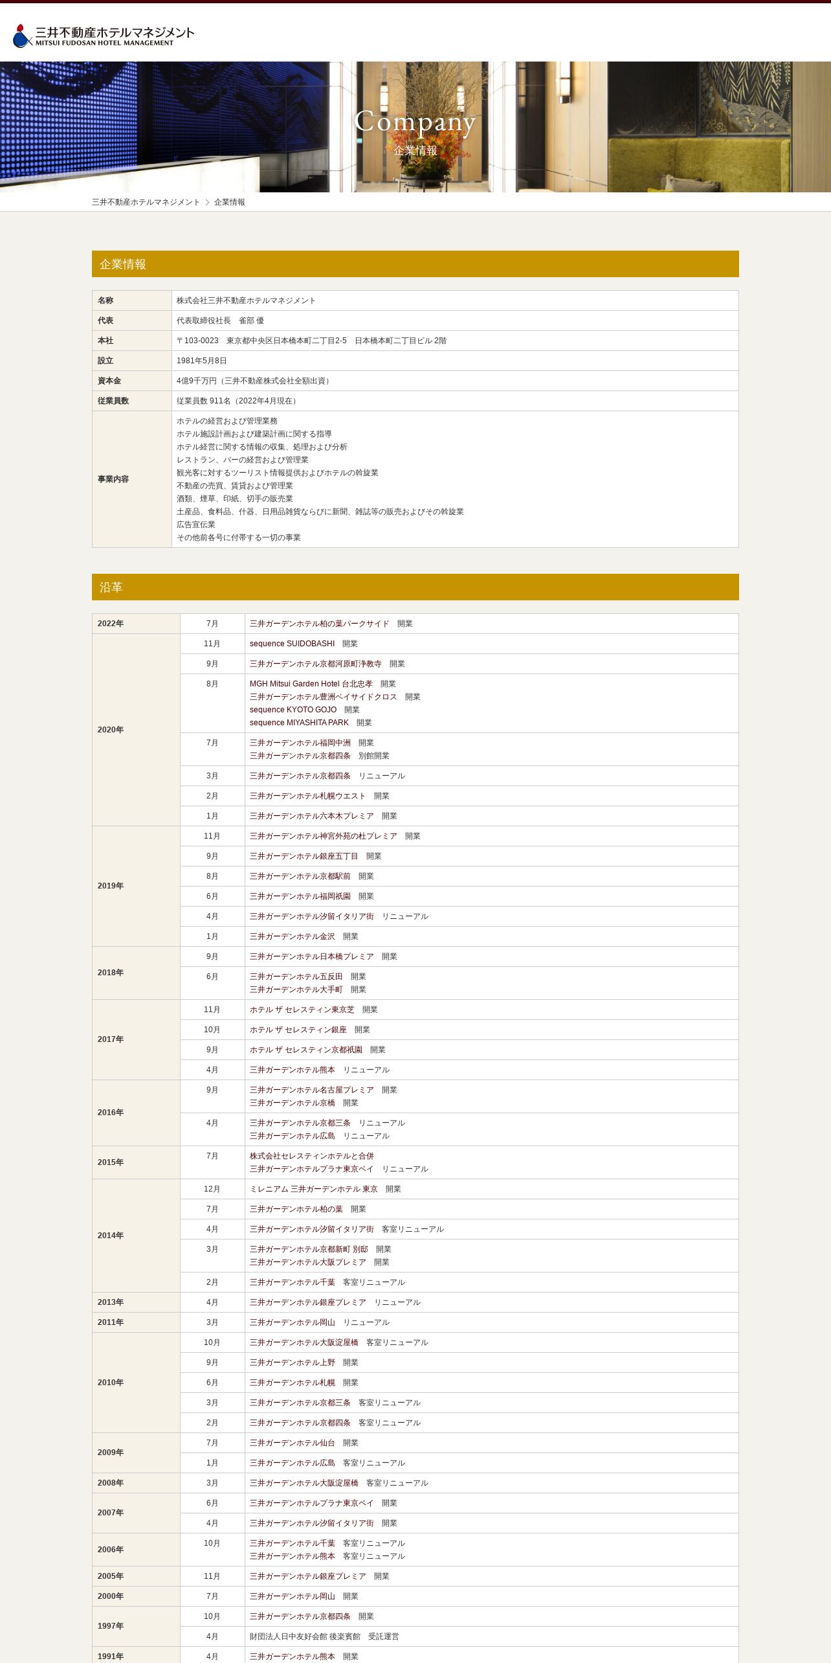Open 三井ガーデンホテル福岡祇園 link
Image resolution: width=831 pixels, height=1663 pixels.
tap(300, 896)
